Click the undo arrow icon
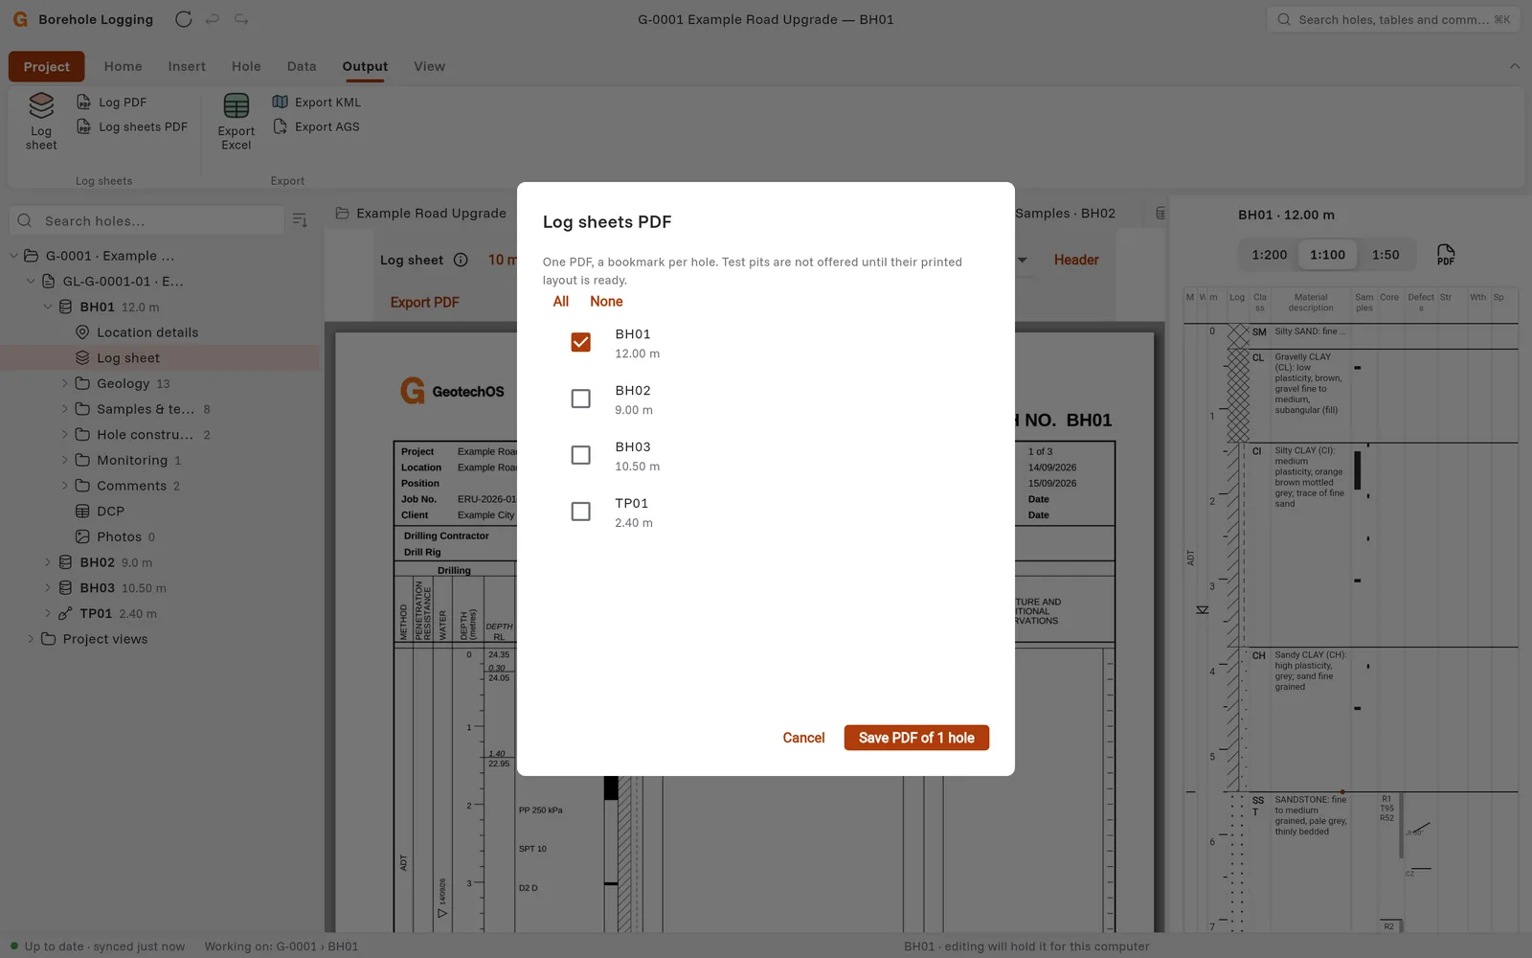This screenshot has width=1532, height=958. (x=213, y=19)
